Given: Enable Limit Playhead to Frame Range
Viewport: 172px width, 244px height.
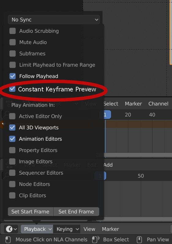Looking at the screenshot, I should click(x=13, y=65).
